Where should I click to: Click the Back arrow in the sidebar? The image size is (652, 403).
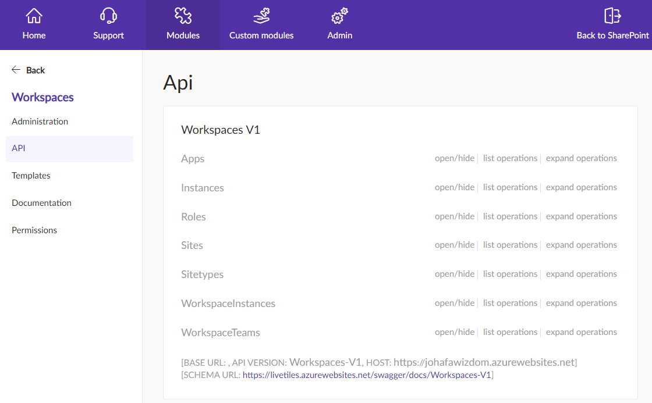16,70
